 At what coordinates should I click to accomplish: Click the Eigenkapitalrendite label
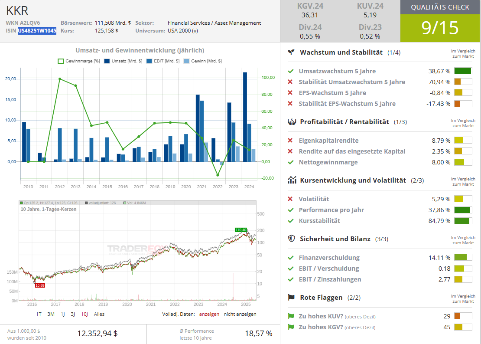[328, 141]
